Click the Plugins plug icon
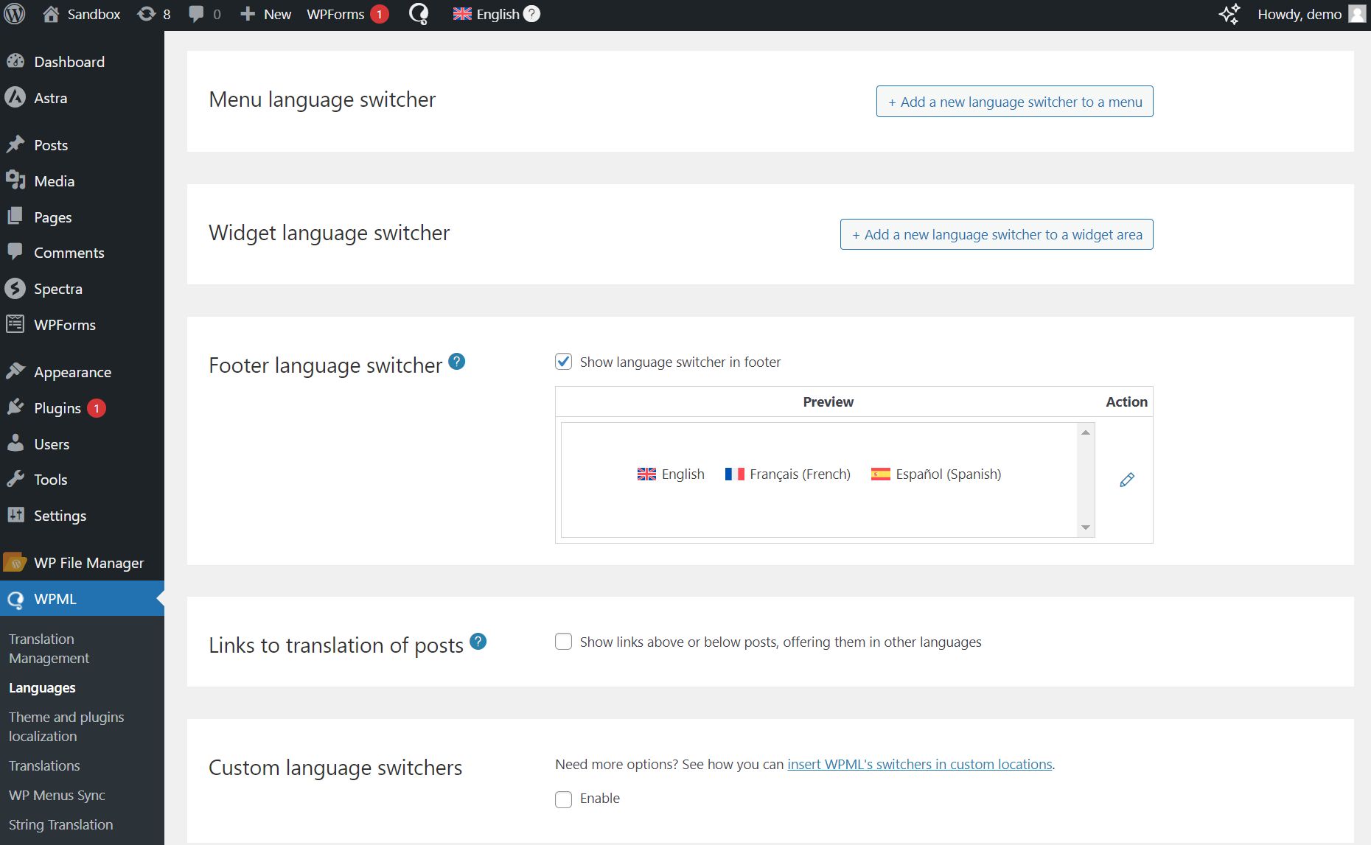 point(15,407)
